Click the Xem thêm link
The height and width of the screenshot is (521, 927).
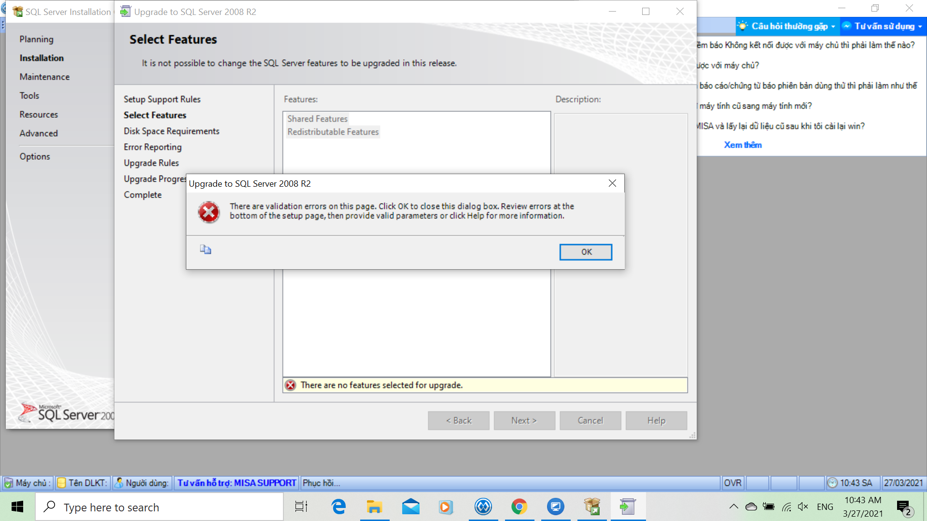click(743, 145)
